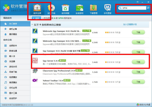The height and width of the screenshot is (107, 152).
Task: Click the grid icon beside 全部软件
Action: click(6, 46)
